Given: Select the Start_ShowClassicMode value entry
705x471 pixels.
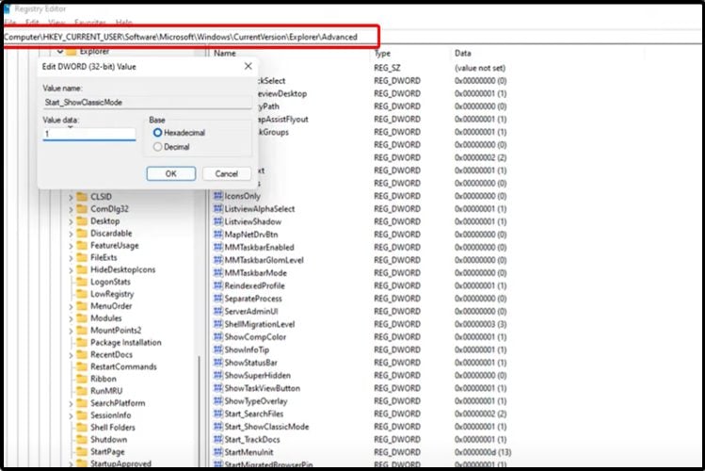Looking at the screenshot, I should point(266,427).
